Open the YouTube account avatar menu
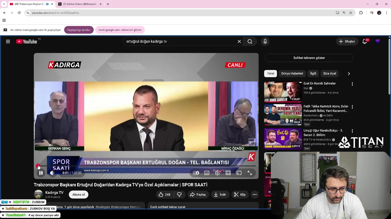This screenshot has height=219, width=391. [378, 41]
